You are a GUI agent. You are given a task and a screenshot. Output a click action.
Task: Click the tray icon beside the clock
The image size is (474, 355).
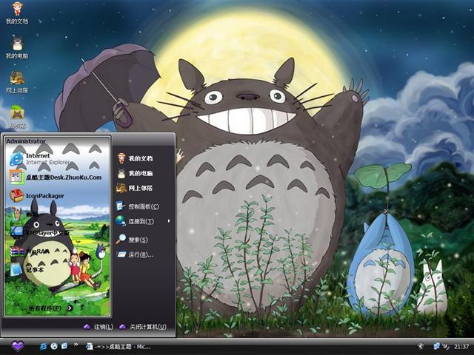[x=446, y=346]
